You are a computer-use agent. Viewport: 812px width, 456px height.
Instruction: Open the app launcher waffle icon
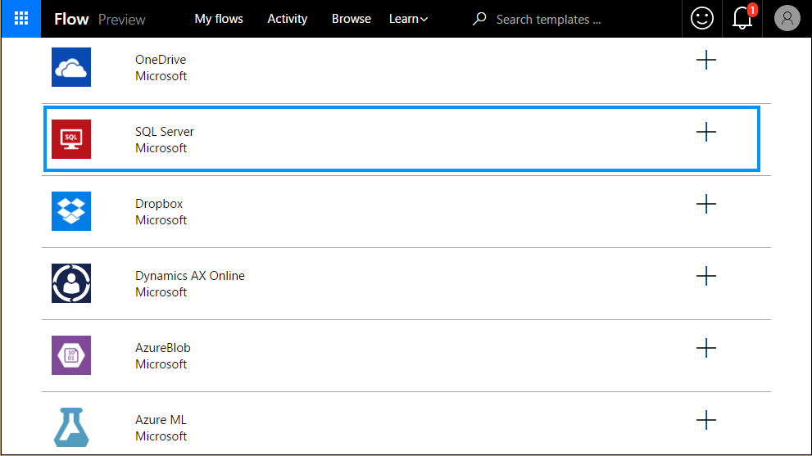coord(20,19)
